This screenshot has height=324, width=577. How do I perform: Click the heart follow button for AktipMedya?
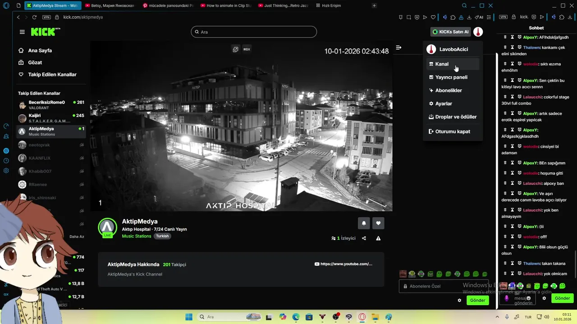(378, 223)
